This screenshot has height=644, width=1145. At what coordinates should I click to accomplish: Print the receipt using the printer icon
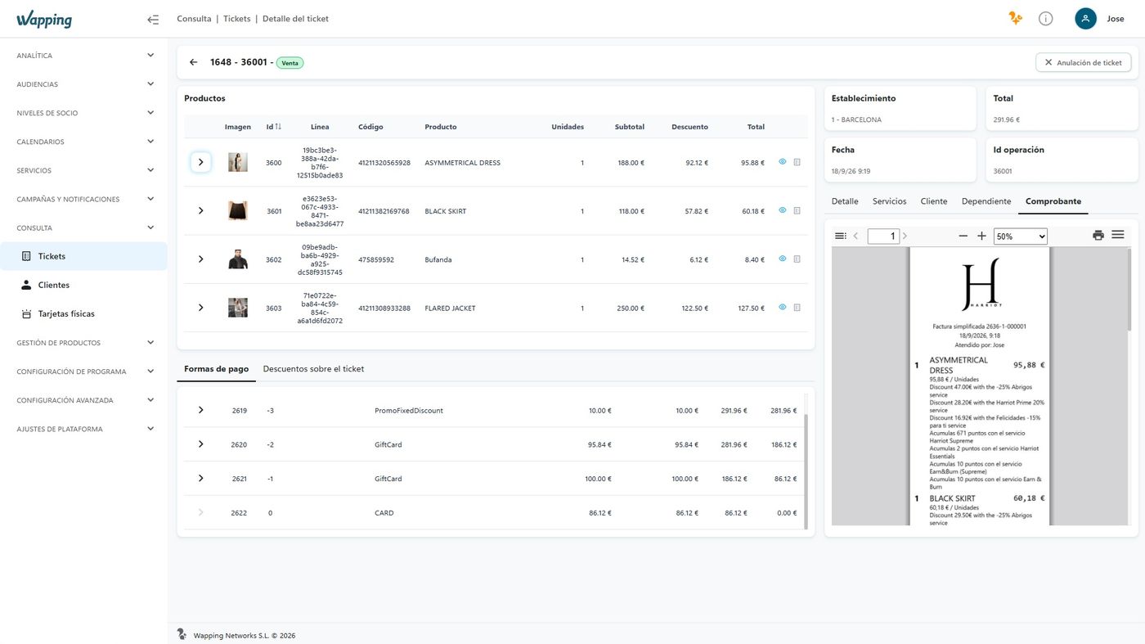click(1098, 236)
